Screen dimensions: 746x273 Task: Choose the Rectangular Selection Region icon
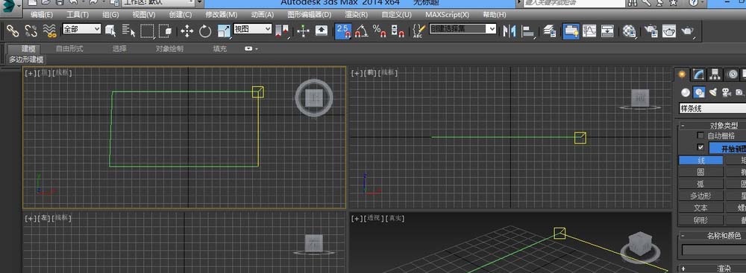click(148, 31)
